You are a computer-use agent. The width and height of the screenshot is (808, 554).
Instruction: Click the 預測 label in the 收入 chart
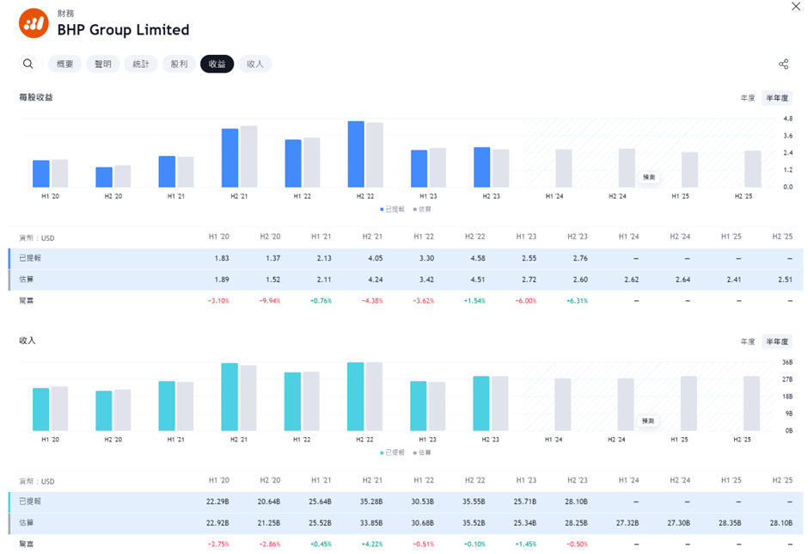[648, 421]
